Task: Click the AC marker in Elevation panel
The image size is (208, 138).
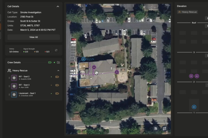Action: 194,107
